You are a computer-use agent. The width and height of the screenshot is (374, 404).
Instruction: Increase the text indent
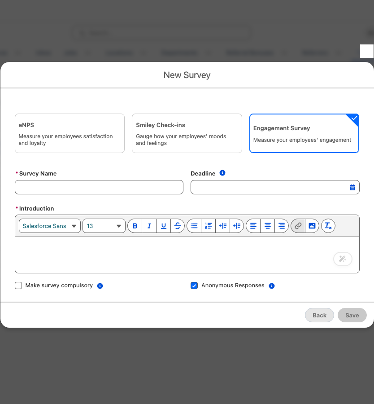point(222,226)
